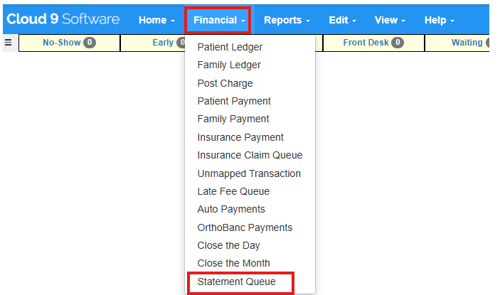Expand the Reports dropdown menu

(287, 20)
